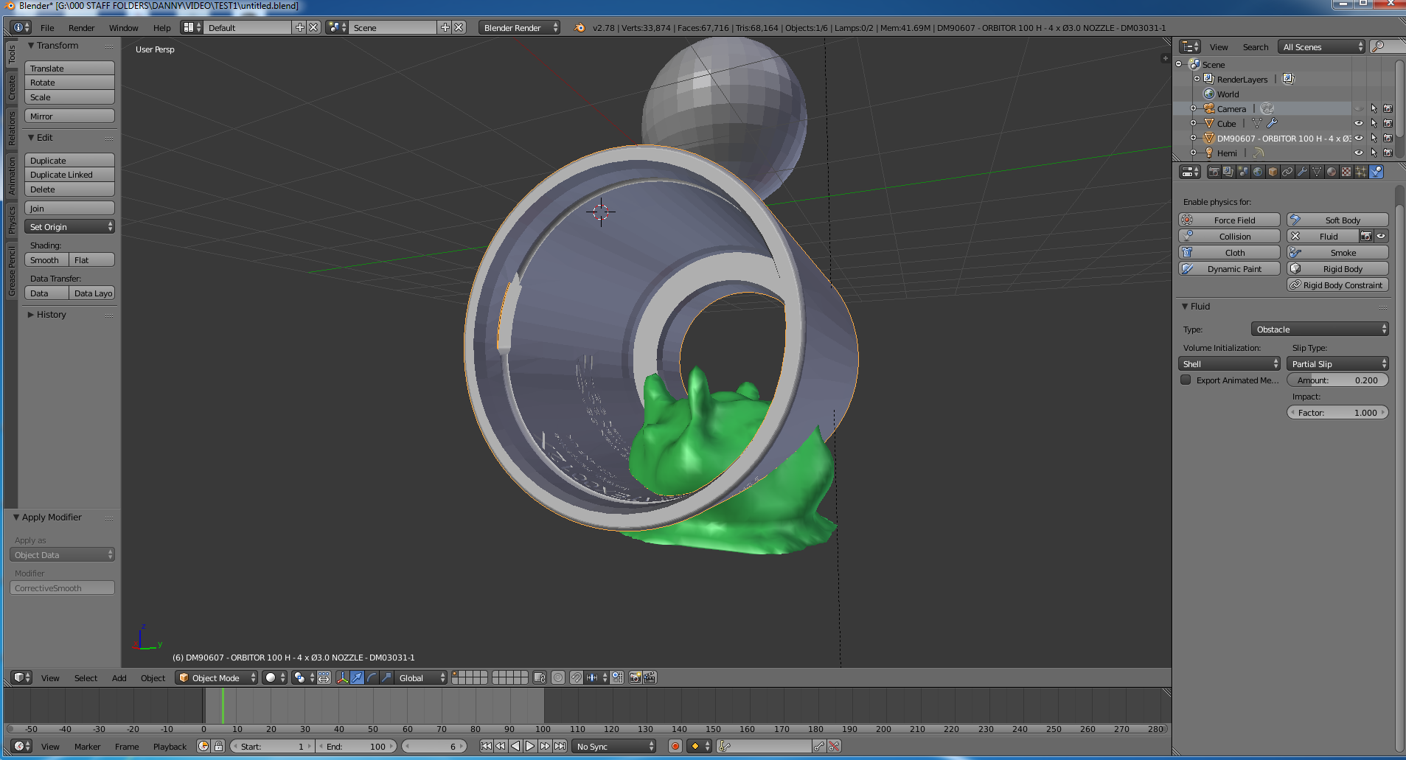Open the Texture properties tab (checker icon)
This screenshot has width=1406, height=760.
tap(1346, 172)
